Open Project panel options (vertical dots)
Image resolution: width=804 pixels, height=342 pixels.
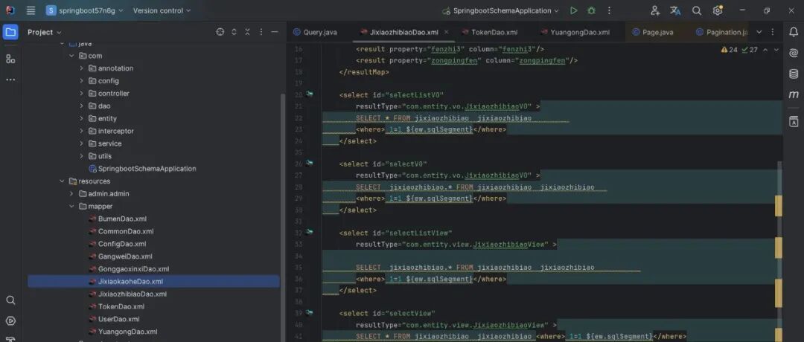tap(261, 32)
